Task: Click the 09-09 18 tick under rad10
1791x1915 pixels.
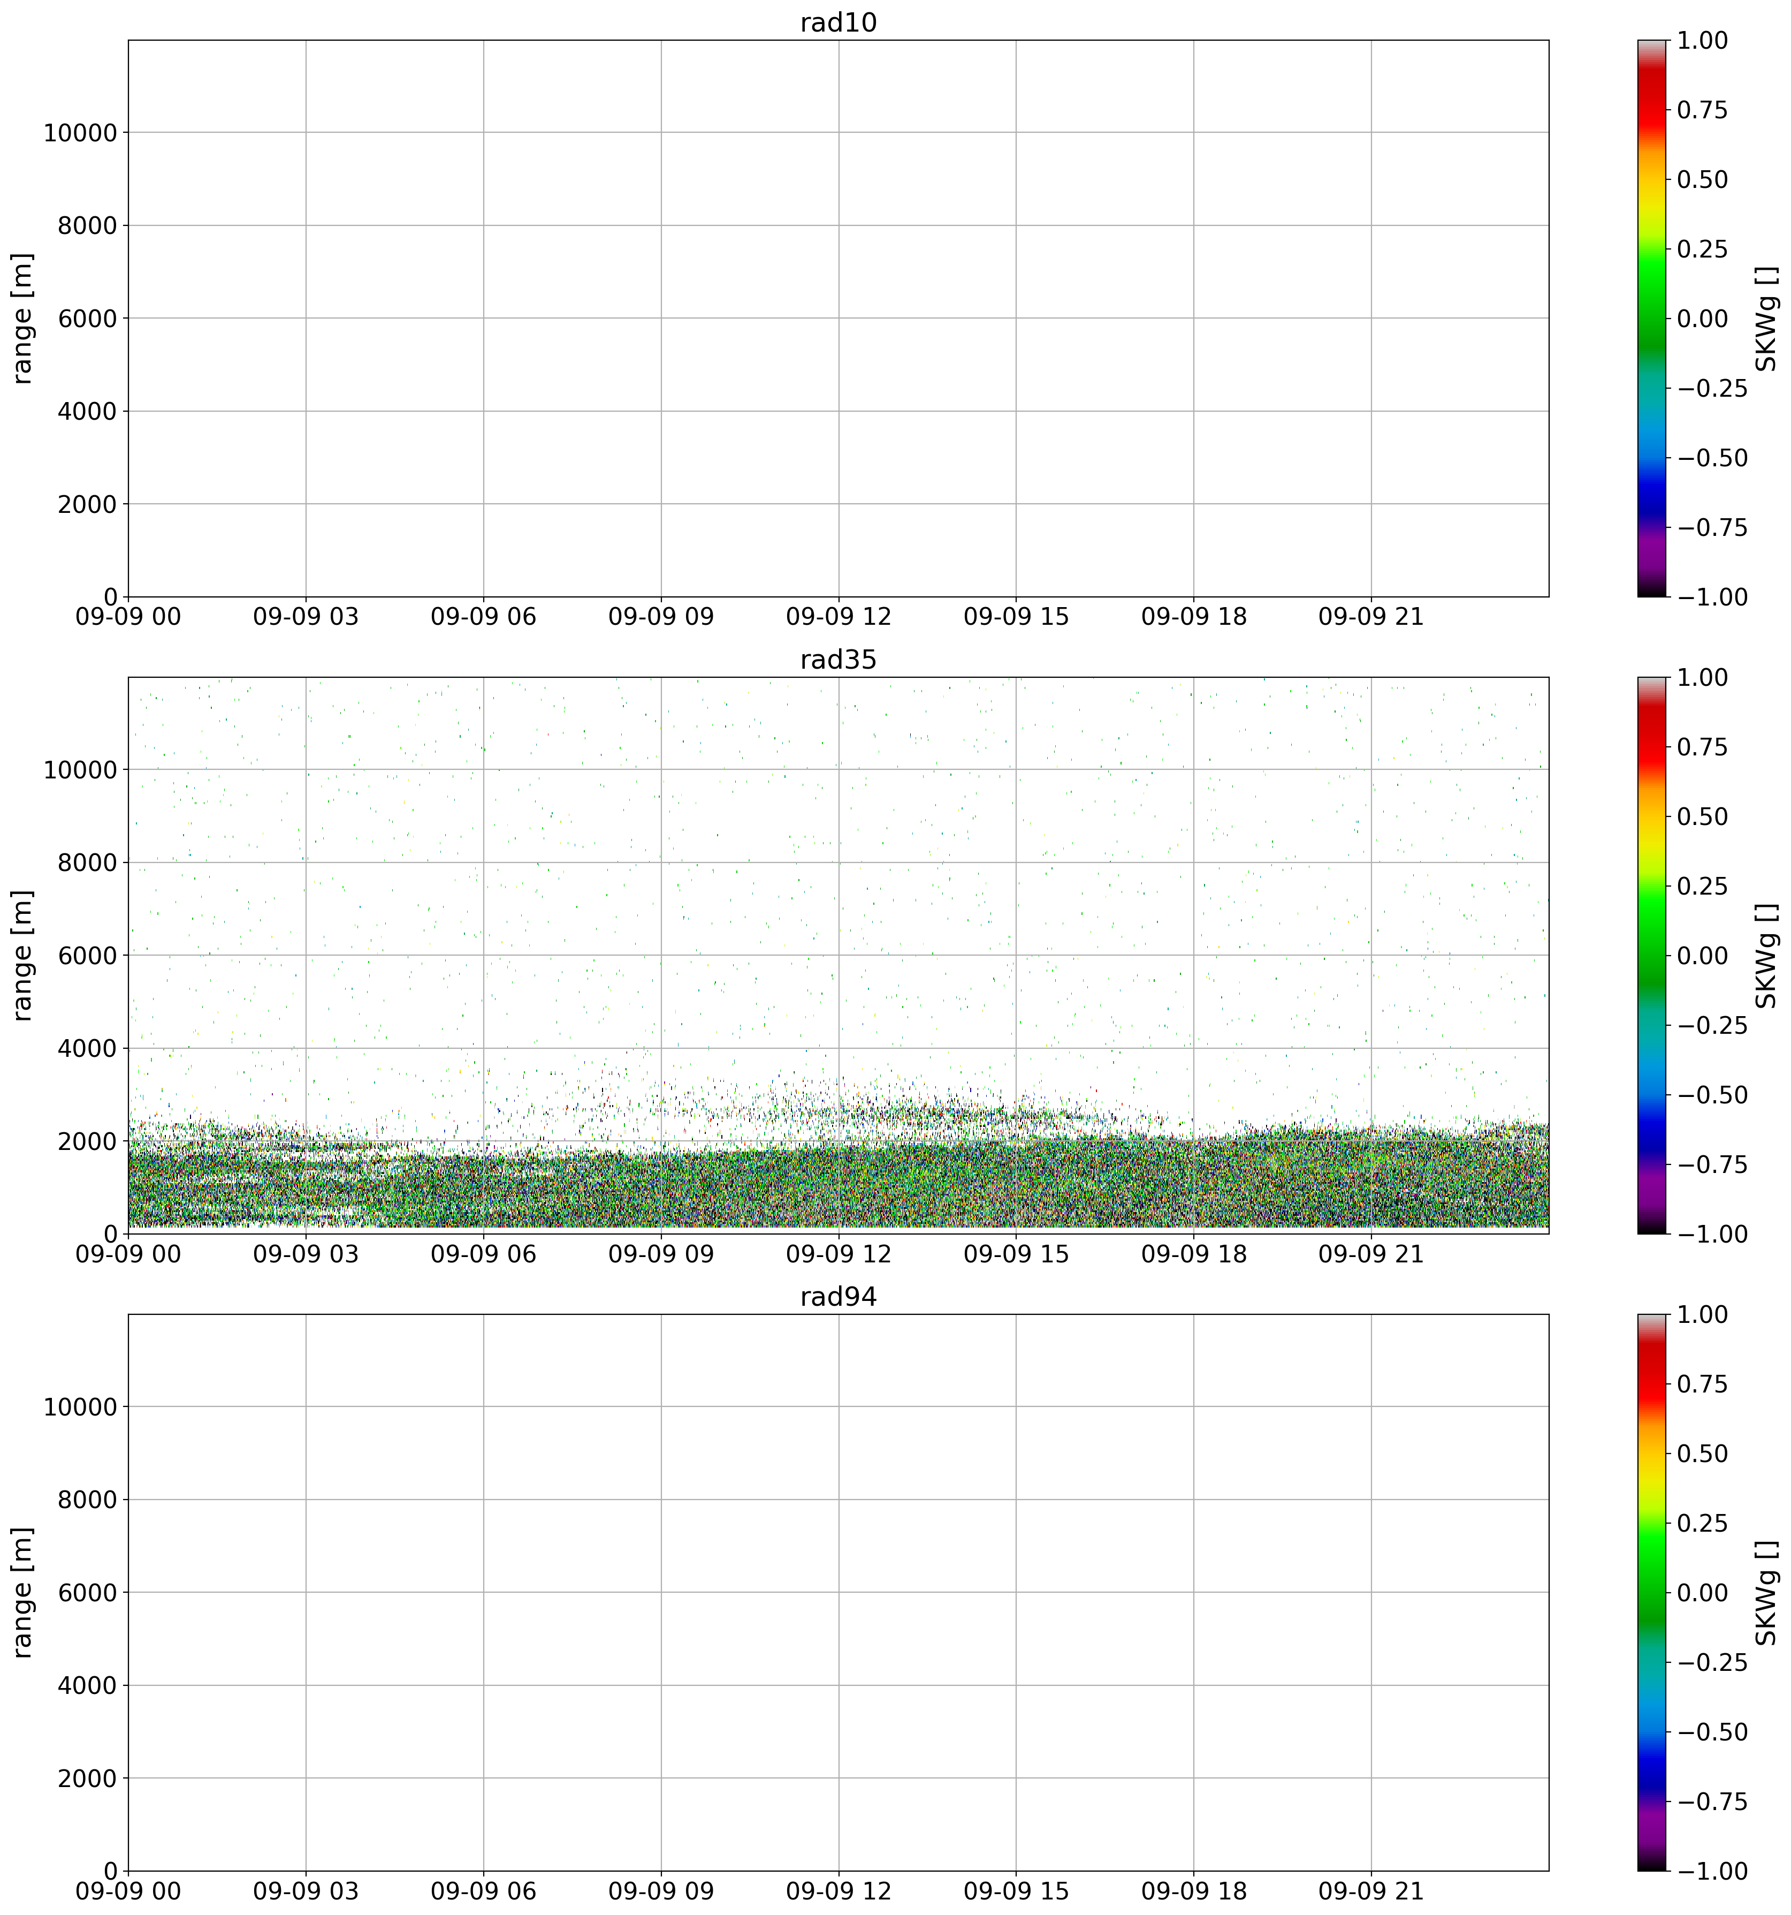Action: click(x=1193, y=617)
